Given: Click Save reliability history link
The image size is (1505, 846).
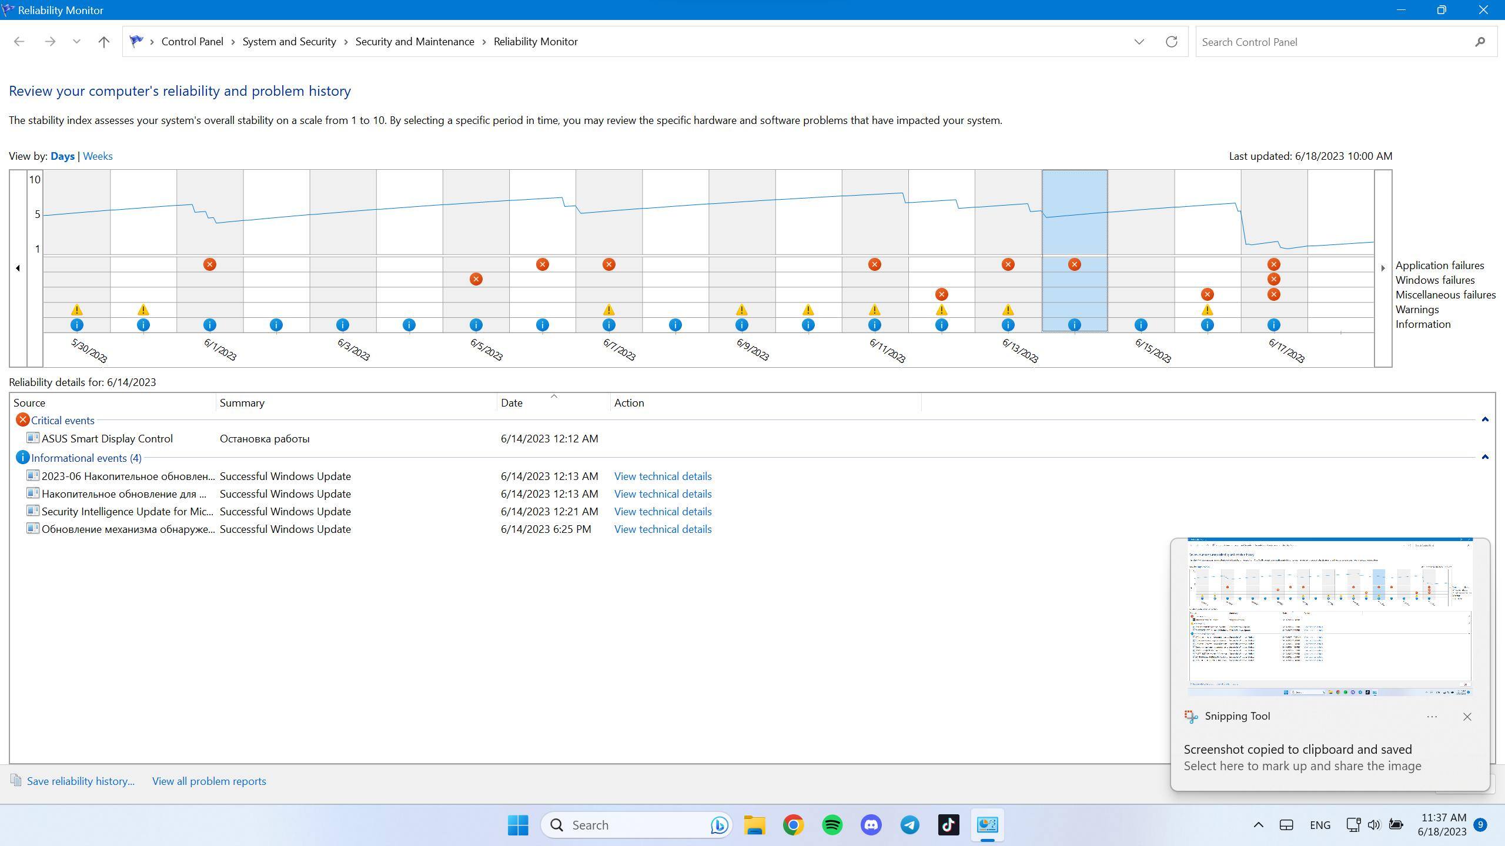Looking at the screenshot, I should click(x=81, y=781).
